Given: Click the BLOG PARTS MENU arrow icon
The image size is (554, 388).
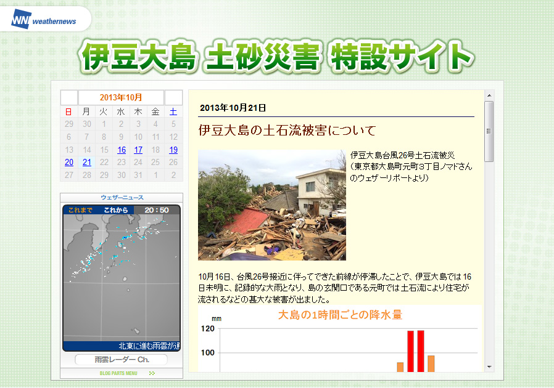Looking at the screenshot, I should click(x=152, y=373).
